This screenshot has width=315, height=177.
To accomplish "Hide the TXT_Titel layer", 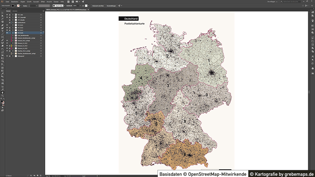I will 7,14.
